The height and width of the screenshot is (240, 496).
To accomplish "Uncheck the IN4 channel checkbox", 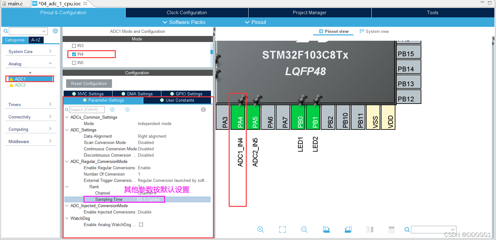I will point(74,54).
